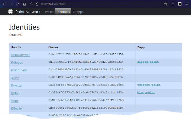Visit the diogos.point zapp link

click(x=148, y=62)
